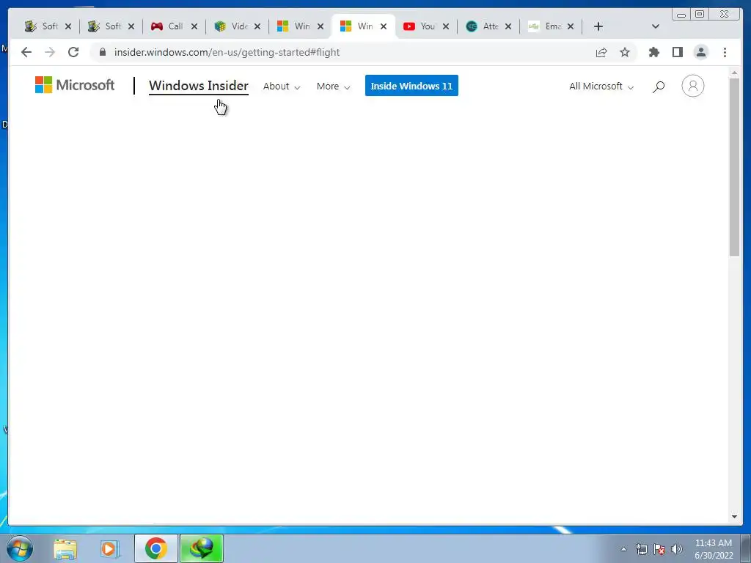Open the Extensions puzzle icon

653,52
